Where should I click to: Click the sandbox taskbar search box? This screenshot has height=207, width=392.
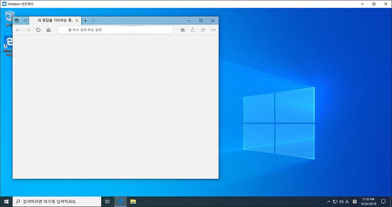(57, 202)
